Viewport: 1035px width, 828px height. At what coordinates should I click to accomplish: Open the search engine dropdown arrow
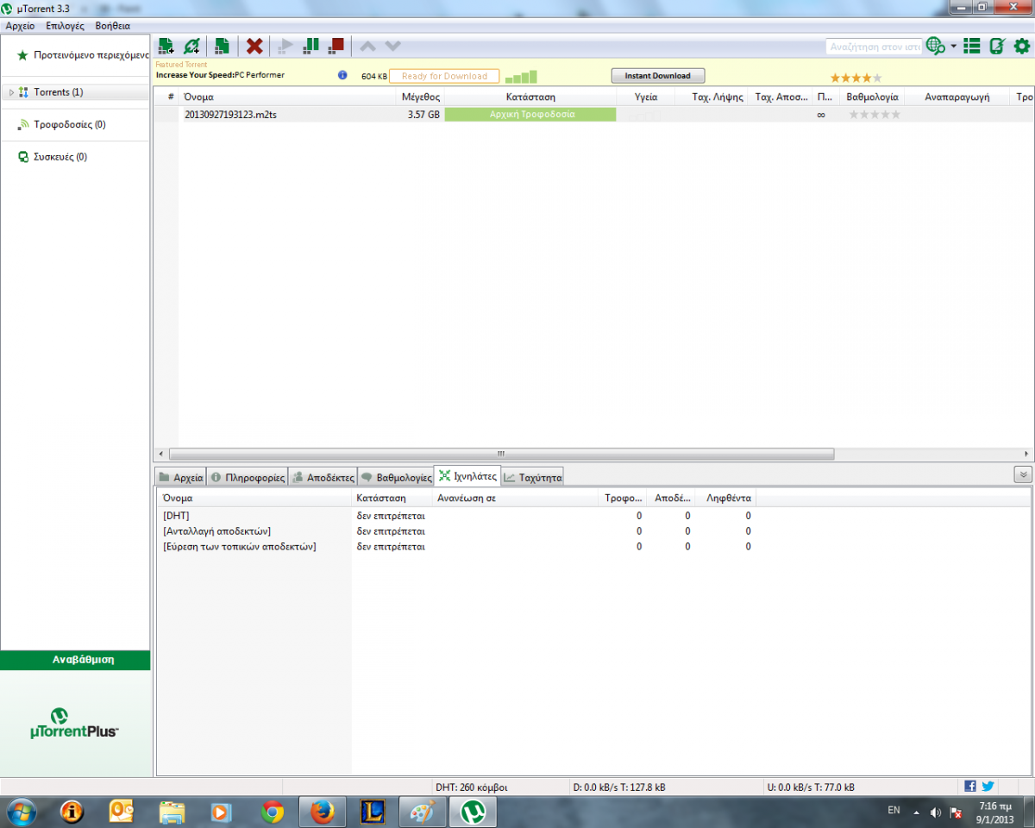point(953,47)
